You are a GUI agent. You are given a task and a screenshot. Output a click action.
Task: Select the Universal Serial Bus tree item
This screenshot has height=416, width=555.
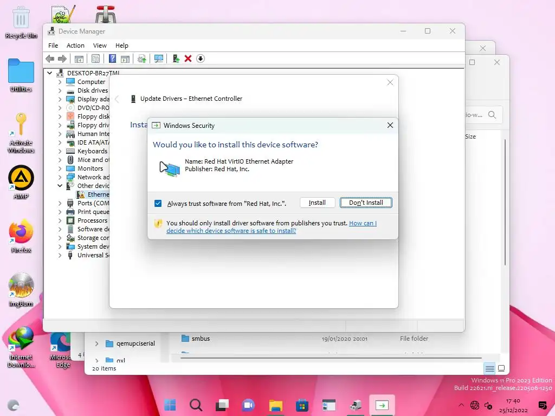click(88, 255)
